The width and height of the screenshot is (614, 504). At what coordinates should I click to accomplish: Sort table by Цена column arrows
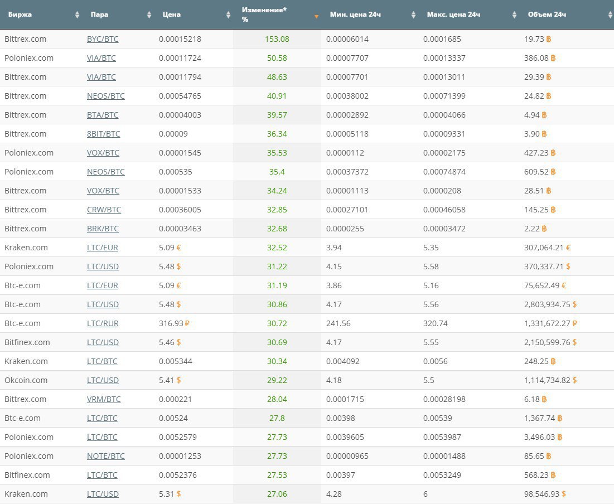pyautogui.click(x=228, y=15)
